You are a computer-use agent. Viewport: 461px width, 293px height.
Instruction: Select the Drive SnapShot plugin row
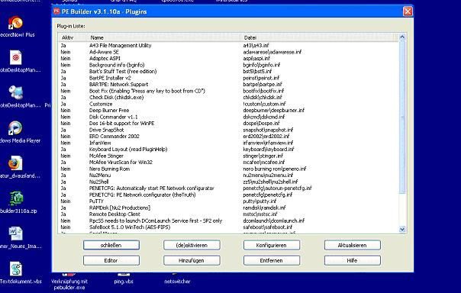(x=228, y=130)
